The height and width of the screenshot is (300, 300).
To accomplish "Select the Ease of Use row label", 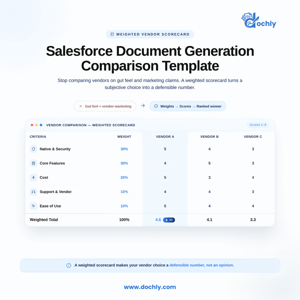I will (x=50, y=206).
